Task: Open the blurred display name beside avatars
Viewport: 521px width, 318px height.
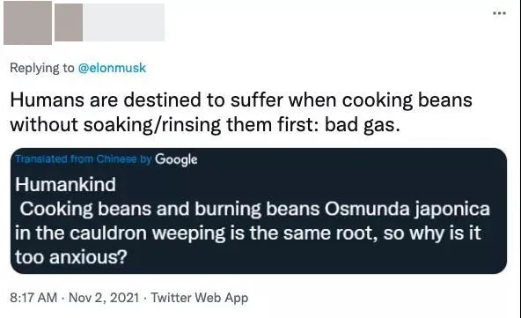Action: pos(123,23)
